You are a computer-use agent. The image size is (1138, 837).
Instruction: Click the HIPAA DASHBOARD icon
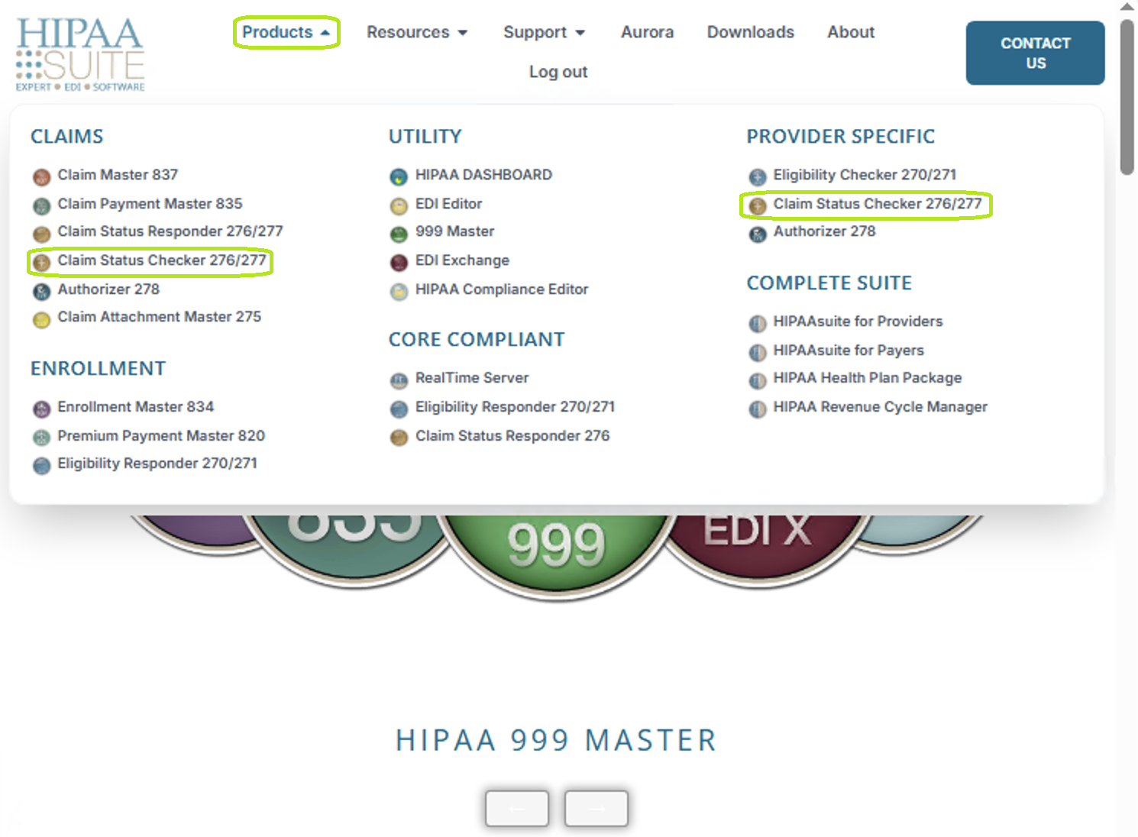[x=399, y=177]
